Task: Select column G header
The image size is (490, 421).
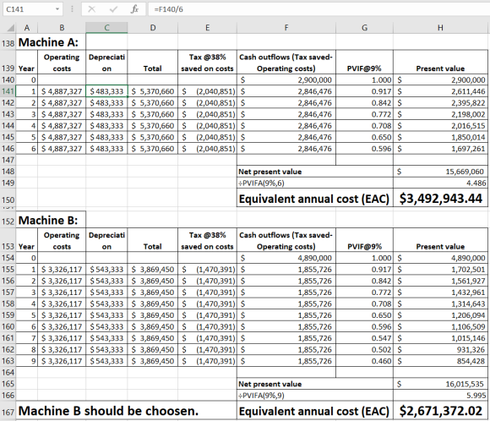Action: point(364,28)
